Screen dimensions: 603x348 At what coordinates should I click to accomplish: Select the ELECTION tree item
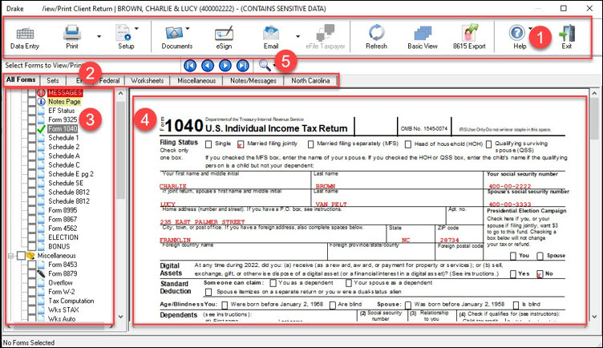pos(63,237)
